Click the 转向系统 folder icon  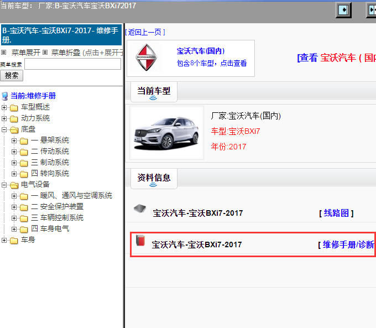(x=24, y=174)
